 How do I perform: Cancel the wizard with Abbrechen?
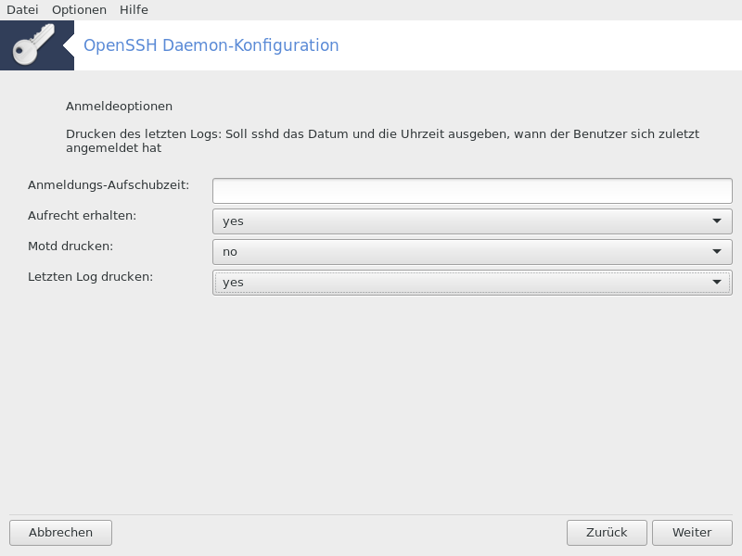click(60, 533)
